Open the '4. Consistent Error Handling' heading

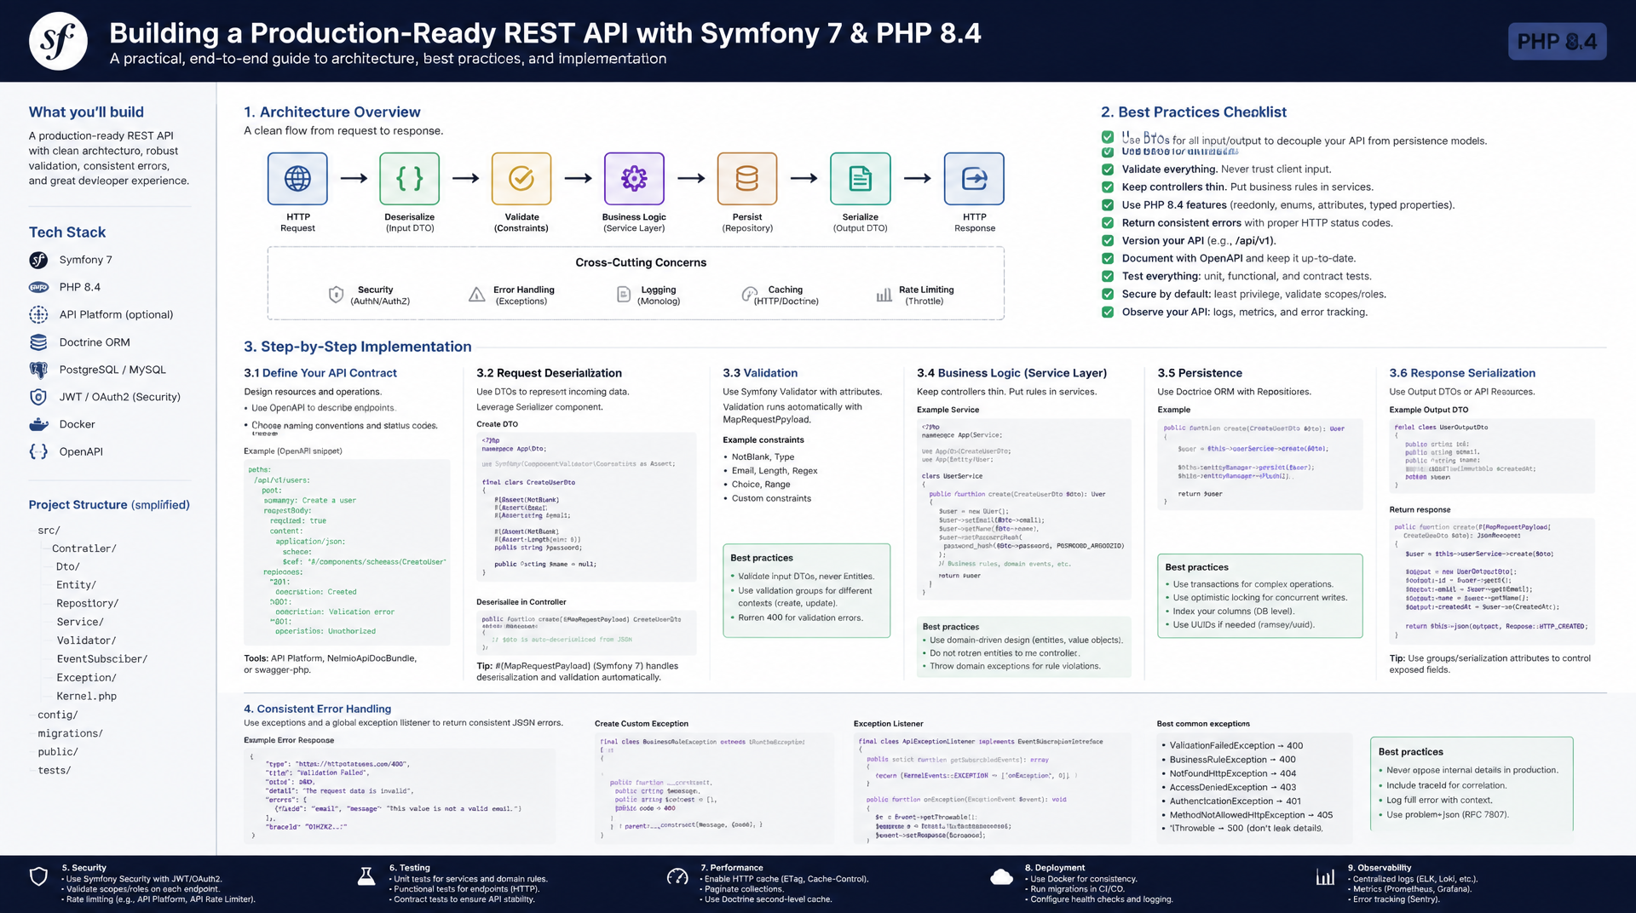pyautogui.click(x=318, y=709)
